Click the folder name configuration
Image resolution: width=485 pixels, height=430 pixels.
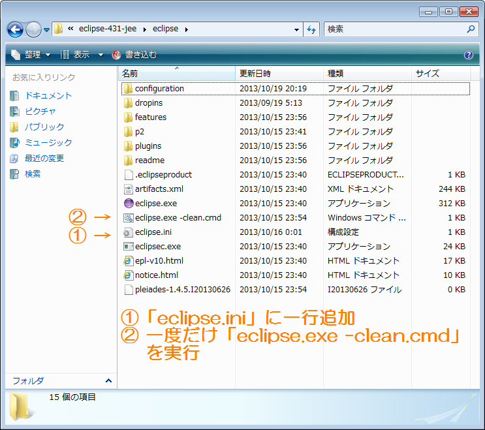pos(159,89)
